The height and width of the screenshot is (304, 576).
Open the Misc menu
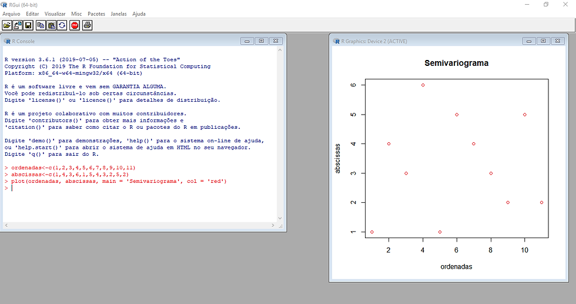click(x=76, y=14)
